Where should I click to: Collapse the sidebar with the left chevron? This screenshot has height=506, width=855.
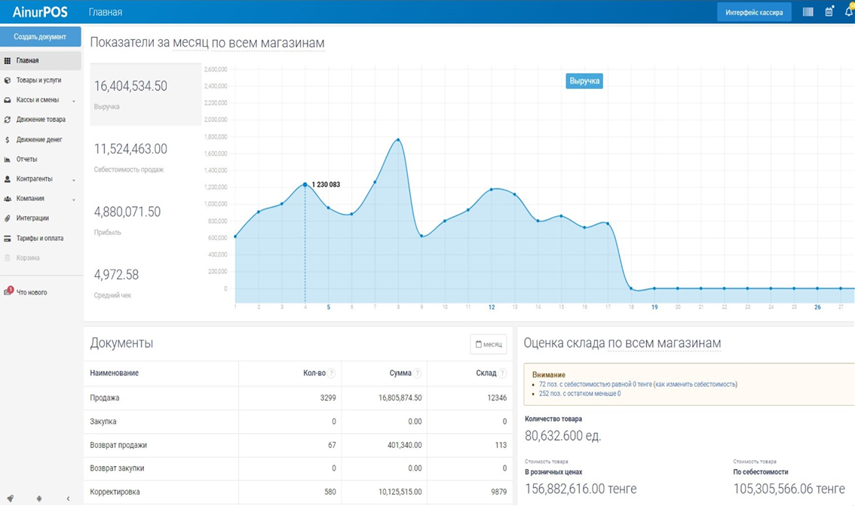click(x=68, y=498)
